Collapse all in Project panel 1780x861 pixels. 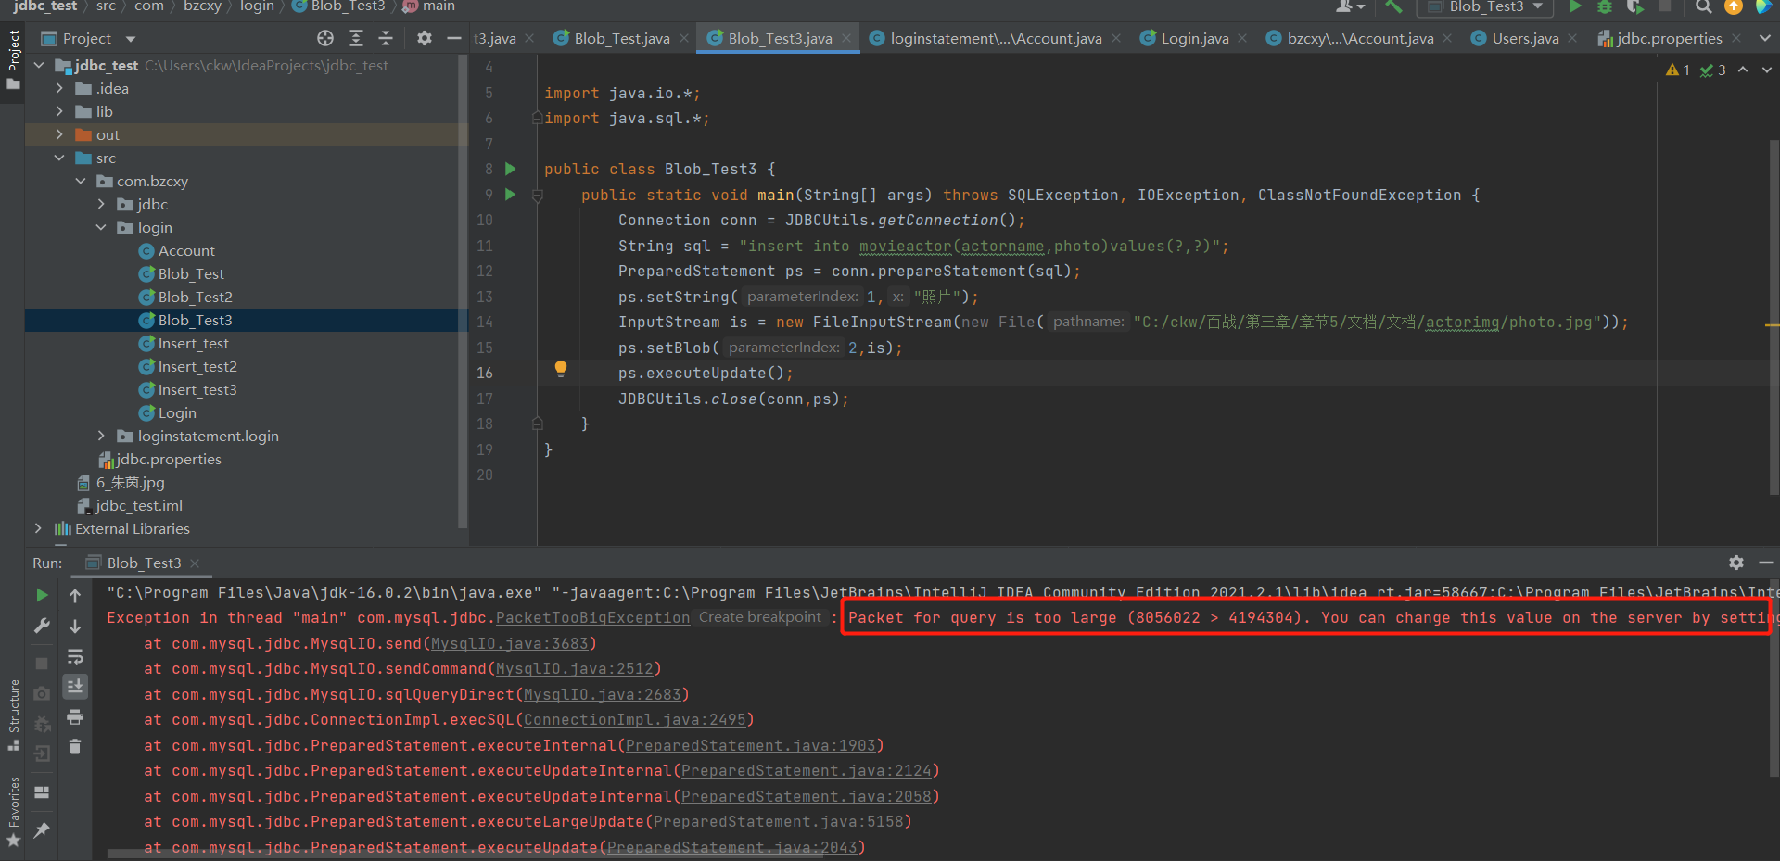click(x=386, y=38)
